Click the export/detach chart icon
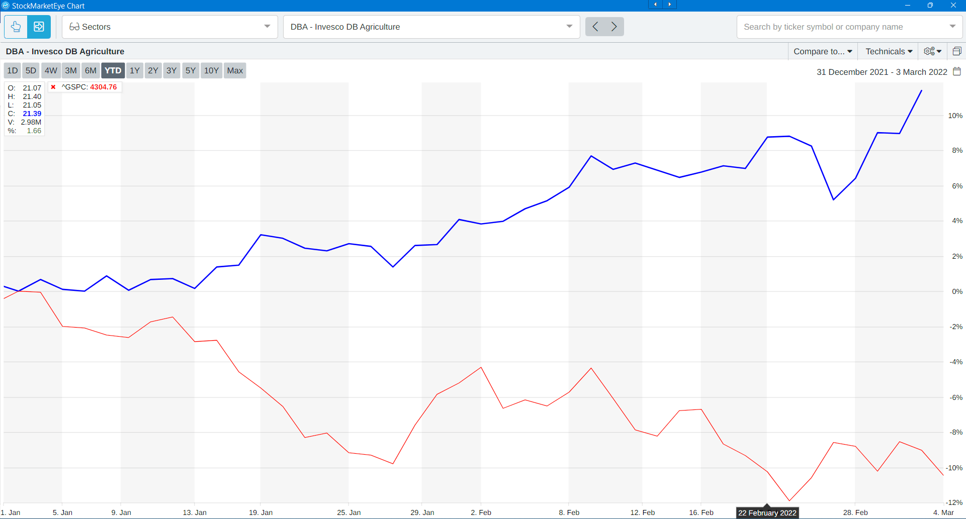 [39, 27]
